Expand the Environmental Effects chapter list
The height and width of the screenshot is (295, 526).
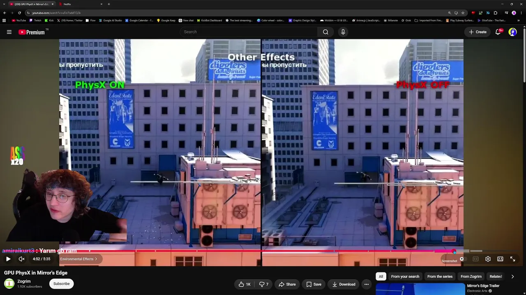pos(78,259)
